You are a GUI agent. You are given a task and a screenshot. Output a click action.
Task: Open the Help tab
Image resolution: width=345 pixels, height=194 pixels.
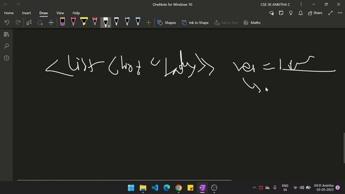[x=76, y=13]
